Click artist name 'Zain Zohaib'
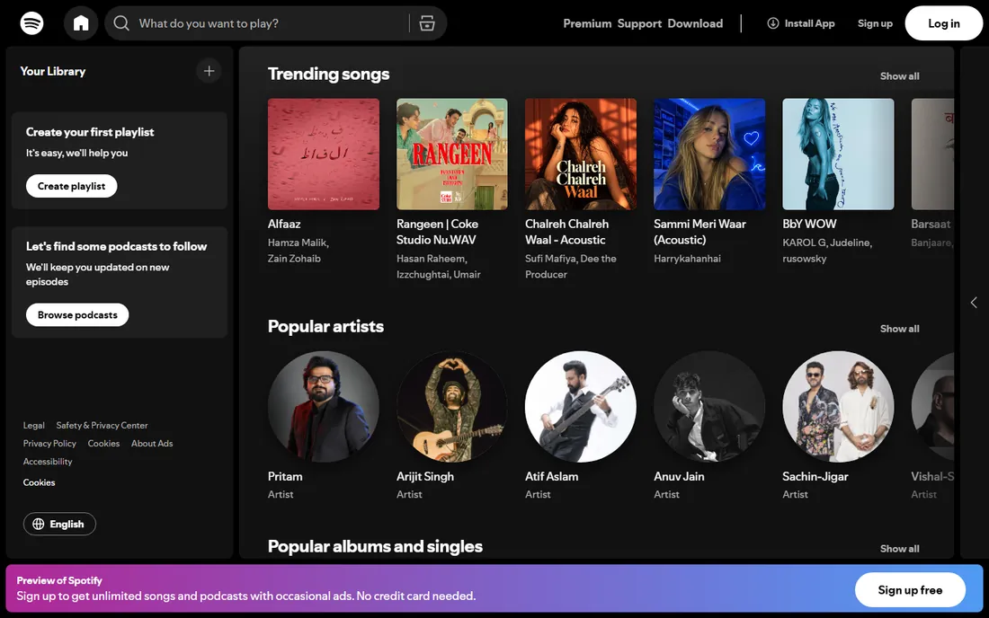The height and width of the screenshot is (618, 989). pyautogui.click(x=294, y=259)
